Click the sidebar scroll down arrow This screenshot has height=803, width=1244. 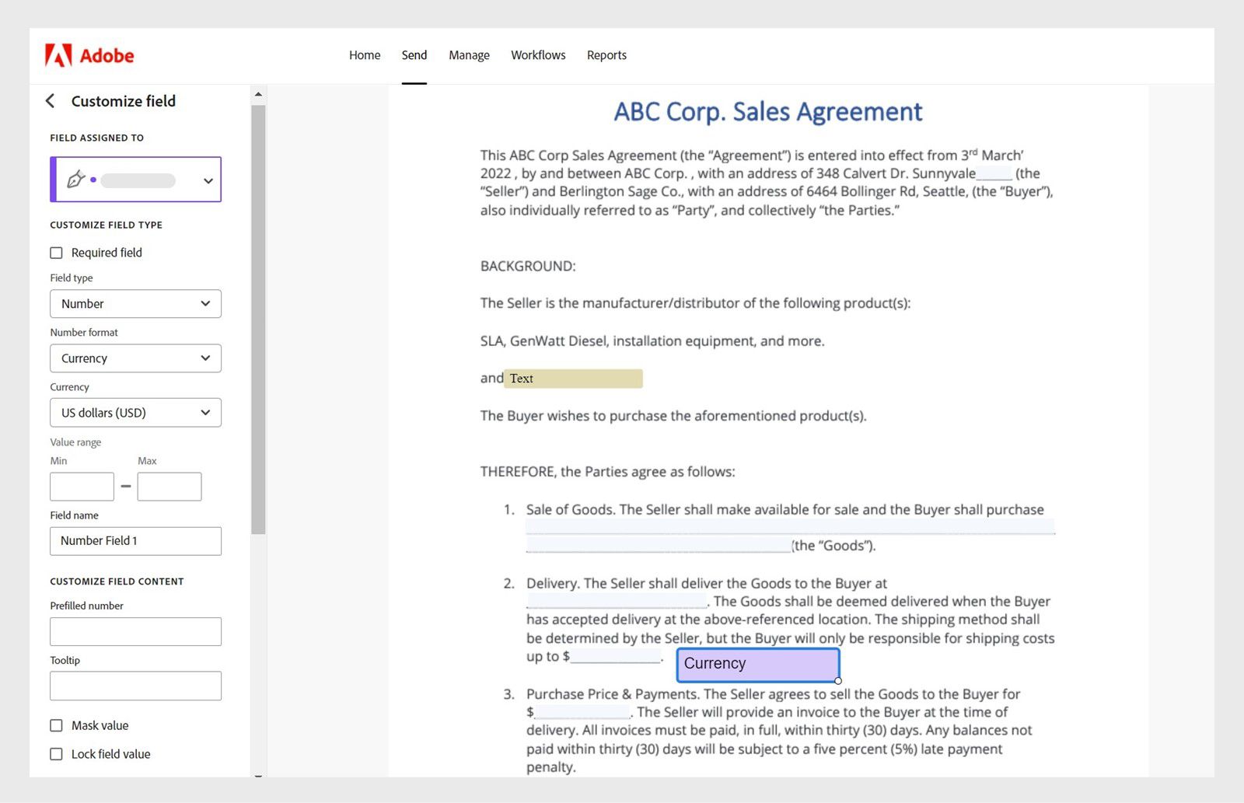point(258,775)
